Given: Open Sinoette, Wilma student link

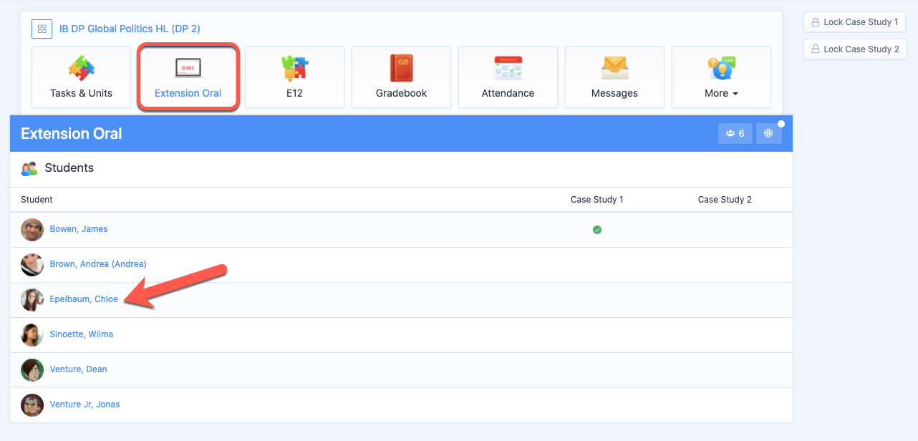Looking at the screenshot, I should click(82, 334).
